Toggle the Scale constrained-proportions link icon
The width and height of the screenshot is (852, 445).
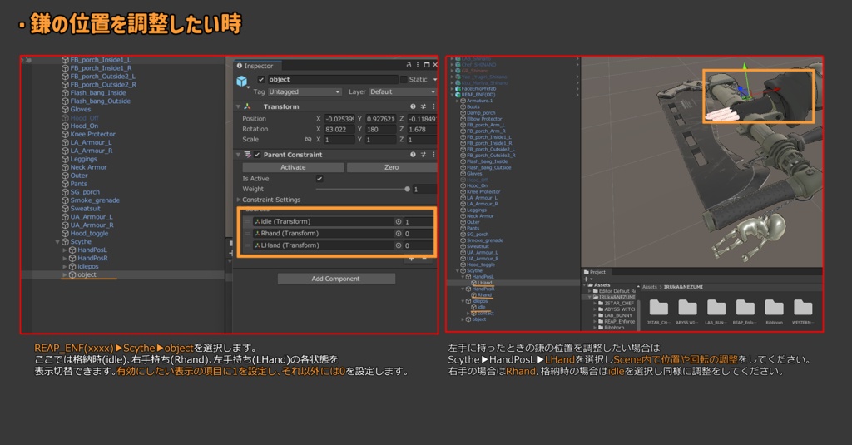coord(308,140)
